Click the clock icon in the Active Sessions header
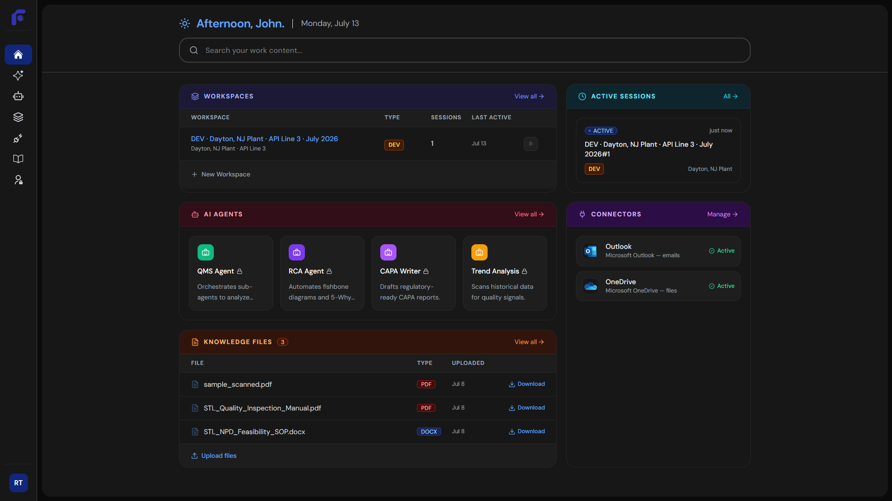The height and width of the screenshot is (501, 892). [x=582, y=97]
